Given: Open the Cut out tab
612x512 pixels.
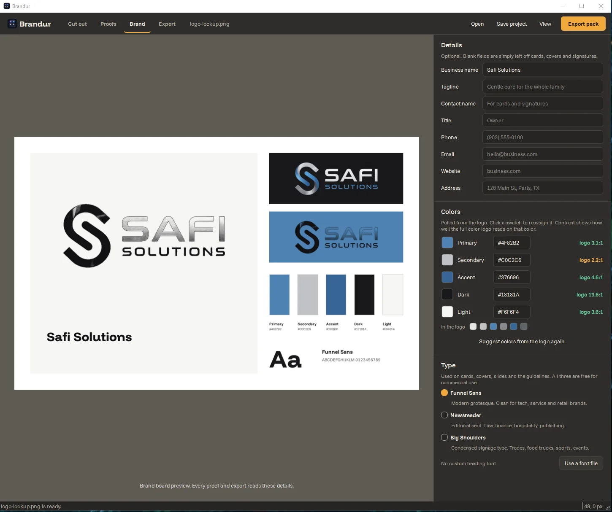Looking at the screenshot, I should [x=77, y=24].
